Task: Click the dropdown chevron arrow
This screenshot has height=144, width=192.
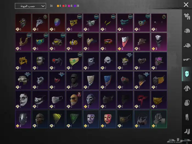Action: (43, 6)
